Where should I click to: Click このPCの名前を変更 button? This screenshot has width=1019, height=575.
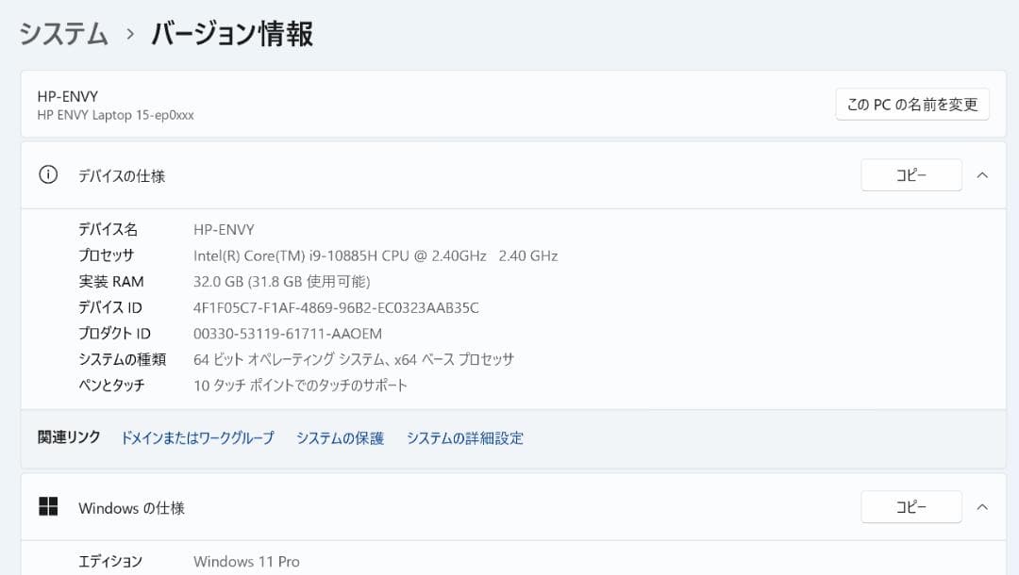911,104
